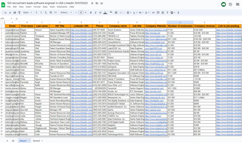242x143 pixels.
Task: Open the Extensions menu
Action: click(62, 7)
